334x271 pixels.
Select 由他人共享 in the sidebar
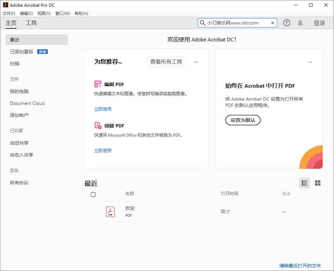22,155
